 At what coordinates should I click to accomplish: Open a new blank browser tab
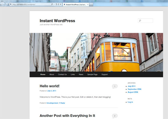(91, 5)
